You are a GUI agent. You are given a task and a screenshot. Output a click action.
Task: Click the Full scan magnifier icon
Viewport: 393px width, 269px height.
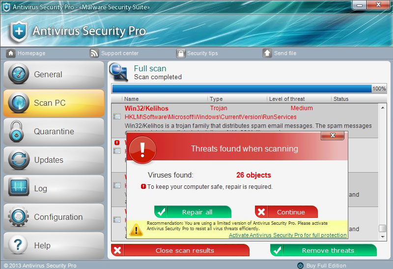click(119, 72)
